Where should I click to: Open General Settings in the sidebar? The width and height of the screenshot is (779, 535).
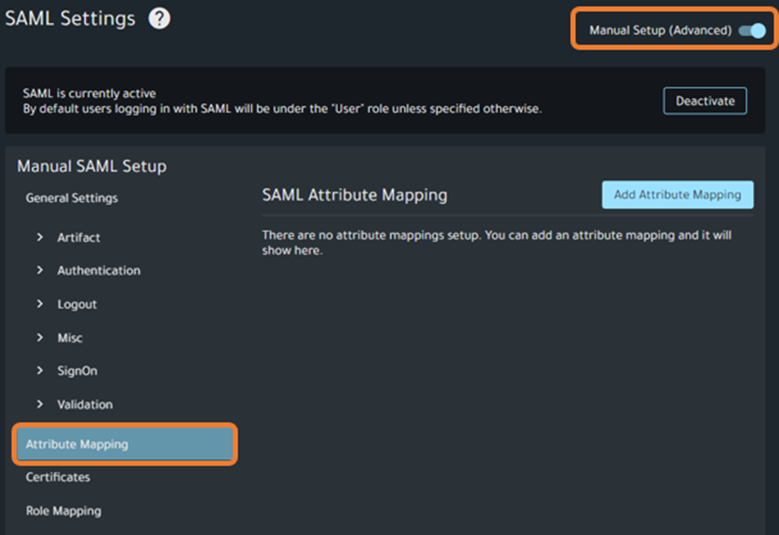72,198
